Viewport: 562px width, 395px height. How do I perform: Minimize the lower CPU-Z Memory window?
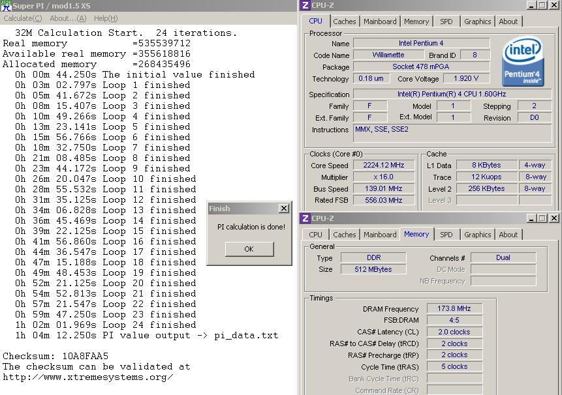(531, 218)
